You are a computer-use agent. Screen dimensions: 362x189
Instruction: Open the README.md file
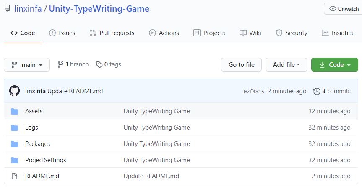[x=42, y=176]
